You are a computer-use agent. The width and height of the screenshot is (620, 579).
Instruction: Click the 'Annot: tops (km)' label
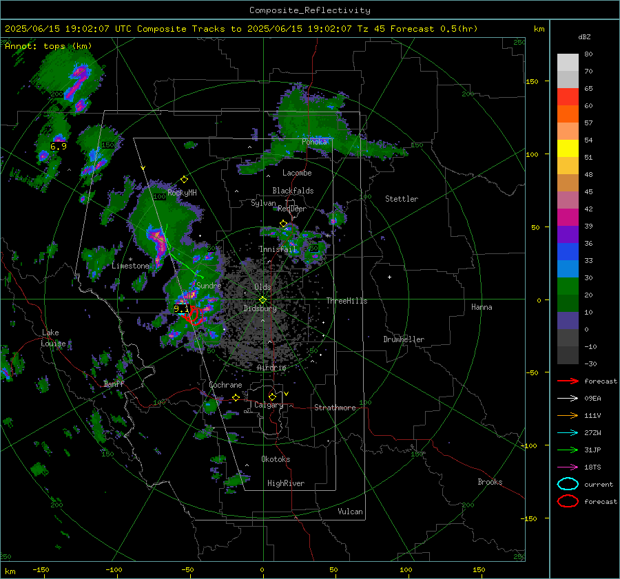pyautogui.click(x=48, y=46)
